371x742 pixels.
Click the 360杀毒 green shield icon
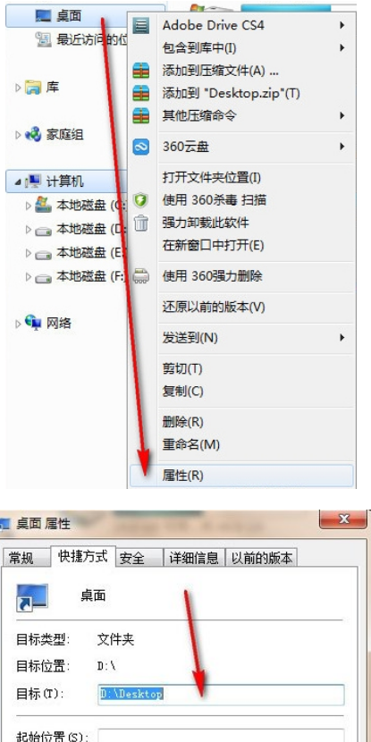point(141,200)
